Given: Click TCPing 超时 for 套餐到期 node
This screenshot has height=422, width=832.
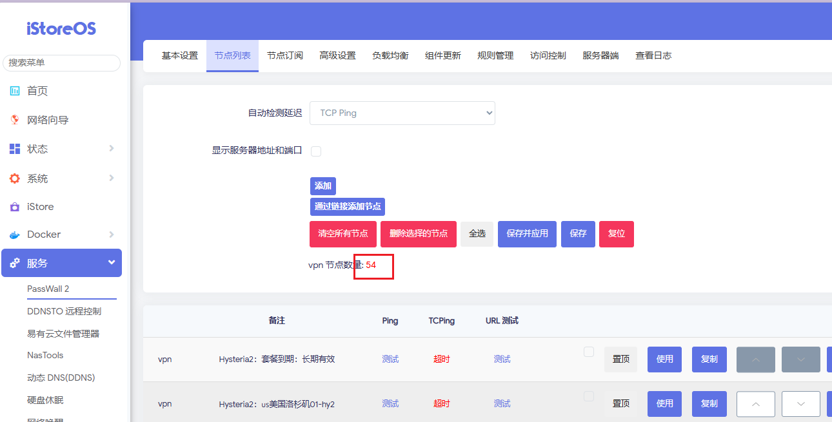Looking at the screenshot, I should point(442,360).
